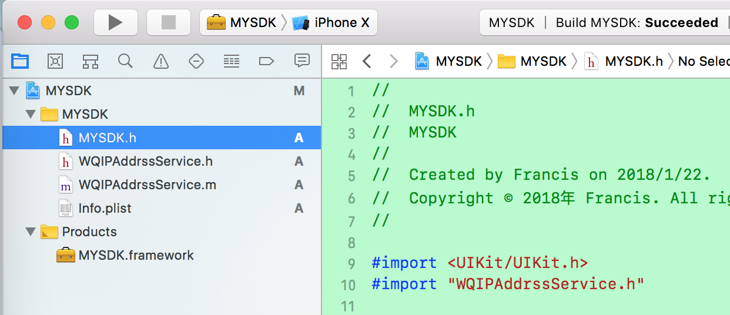The image size is (730, 315).
Task: Open the Breakpoint navigator tab
Action: [266, 61]
